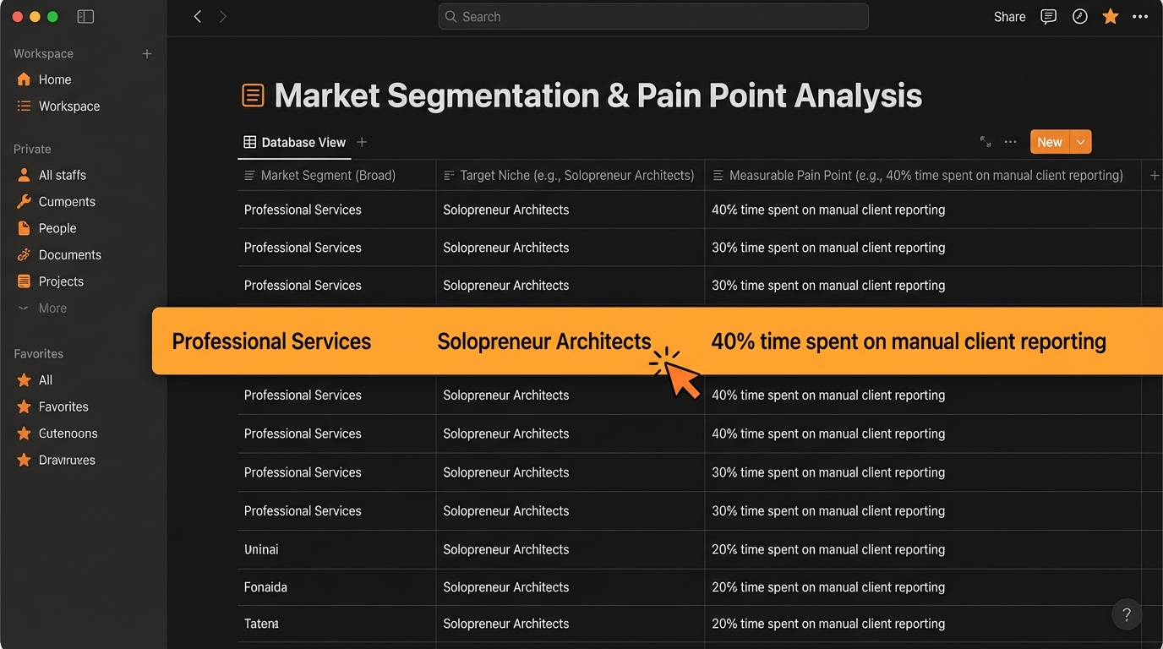This screenshot has width=1163, height=649.
Task: Navigate back with the left arrow
Action: 198,17
